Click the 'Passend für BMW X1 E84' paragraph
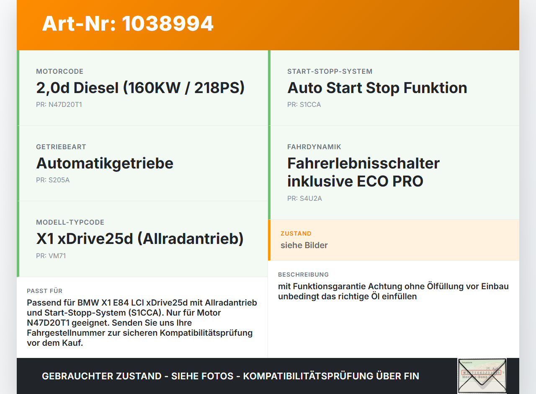The height and width of the screenshot is (394, 536). tap(142, 323)
